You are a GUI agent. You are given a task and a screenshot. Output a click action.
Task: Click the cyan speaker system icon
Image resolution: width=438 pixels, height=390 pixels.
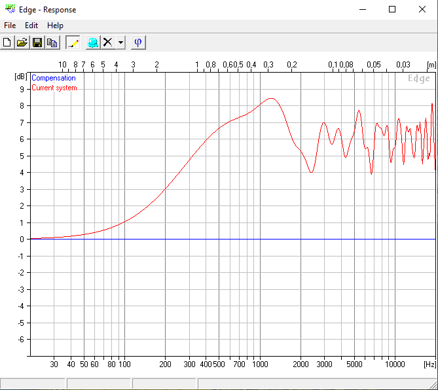tap(93, 43)
